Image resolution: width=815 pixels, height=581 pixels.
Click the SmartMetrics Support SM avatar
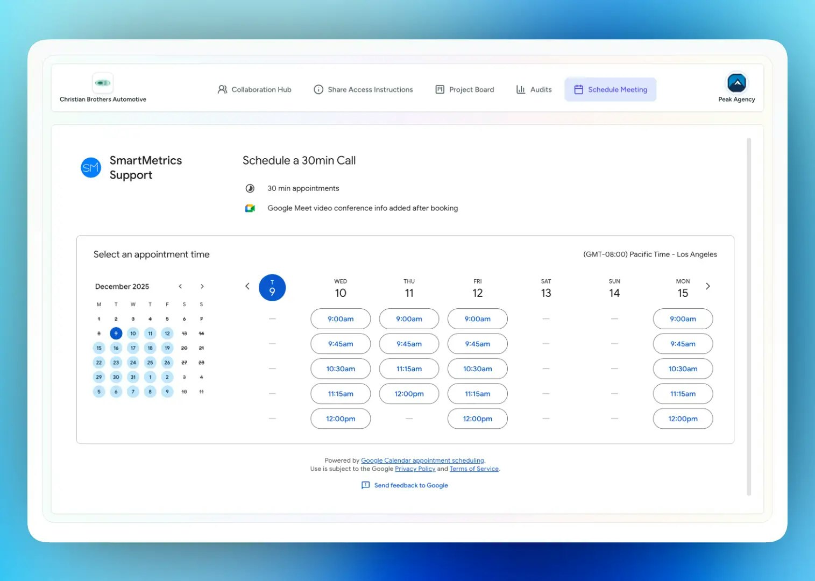pyautogui.click(x=90, y=167)
